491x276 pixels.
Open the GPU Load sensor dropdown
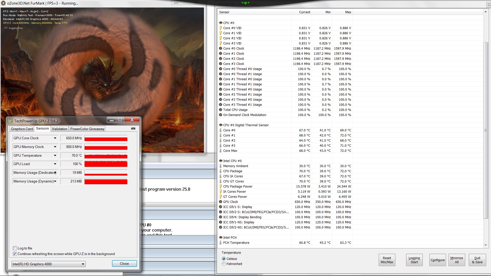pyautogui.click(x=55, y=164)
